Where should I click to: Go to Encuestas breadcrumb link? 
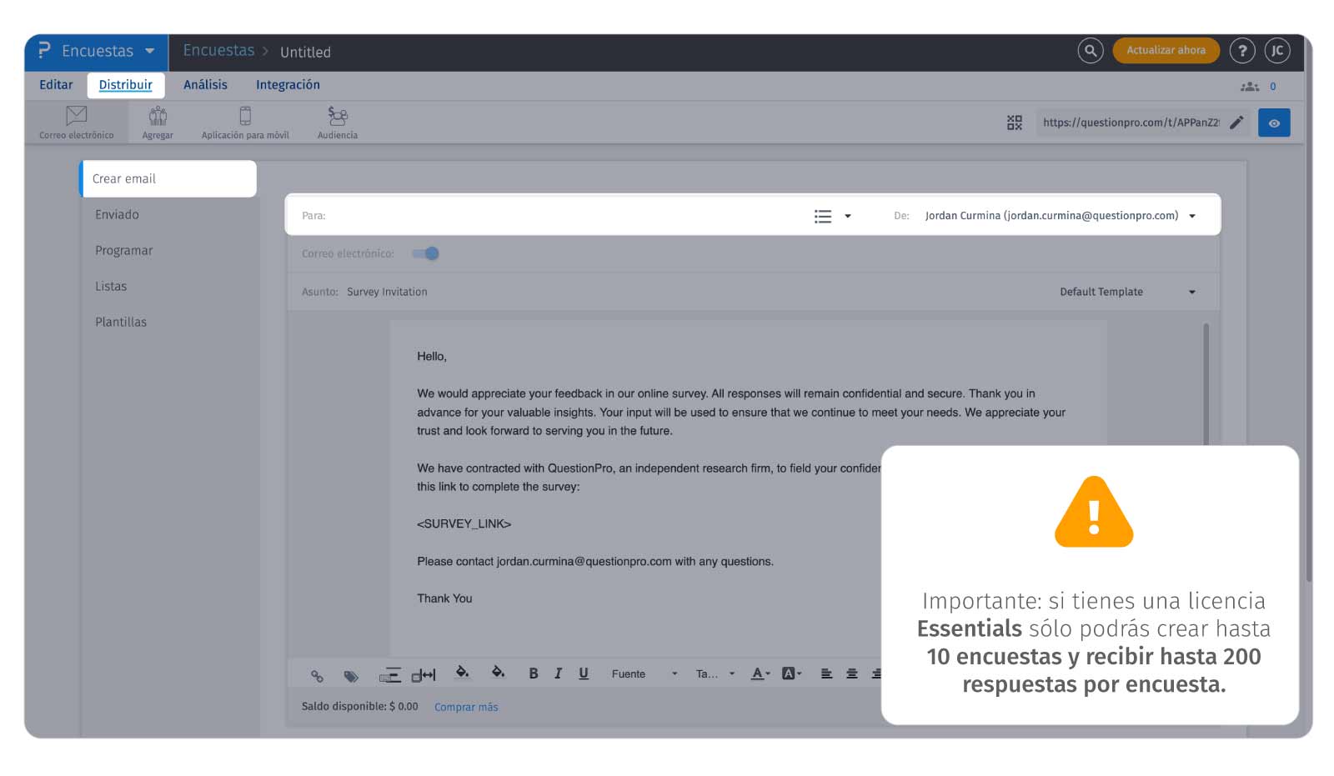point(218,51)
